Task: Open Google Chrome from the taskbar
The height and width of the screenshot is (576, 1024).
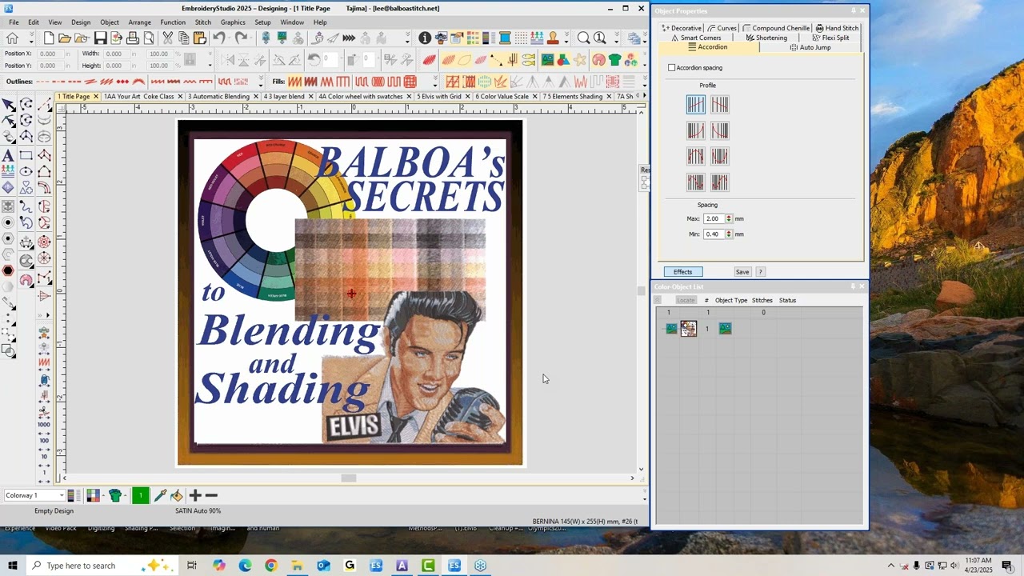Action: (x=270, y=566)
